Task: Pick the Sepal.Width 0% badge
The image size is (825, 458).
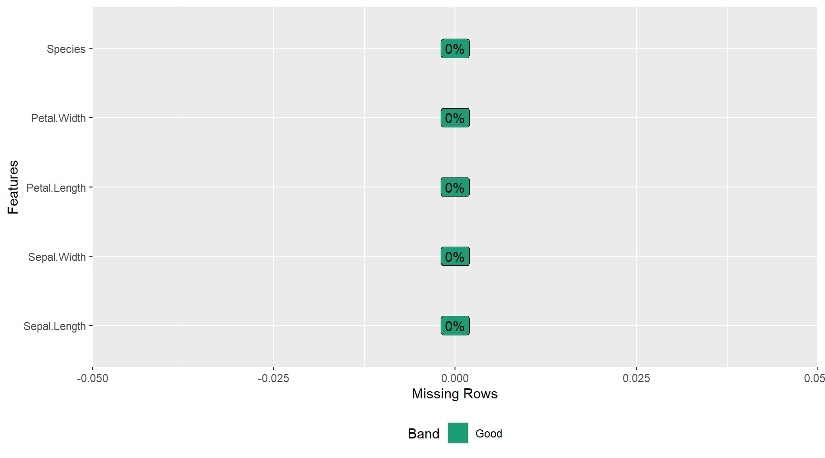Action: pyautogui.click(x=455, y=257)
